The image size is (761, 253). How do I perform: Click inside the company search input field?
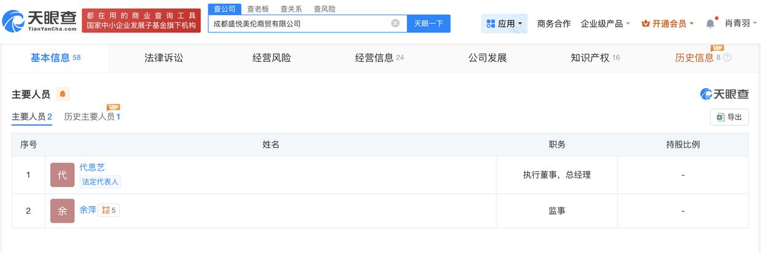(x=300, y=23)
